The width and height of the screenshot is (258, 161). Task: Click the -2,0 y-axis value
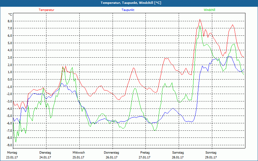10,94
